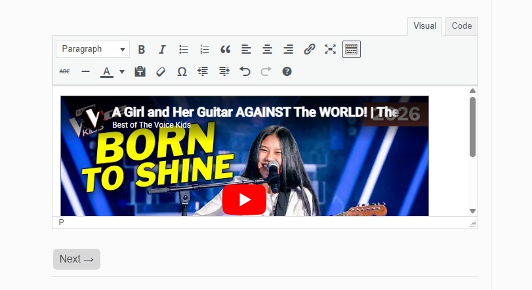Open the Paragraph format dropdown
This screenshot has height=290, width=532.
(92, 49)
